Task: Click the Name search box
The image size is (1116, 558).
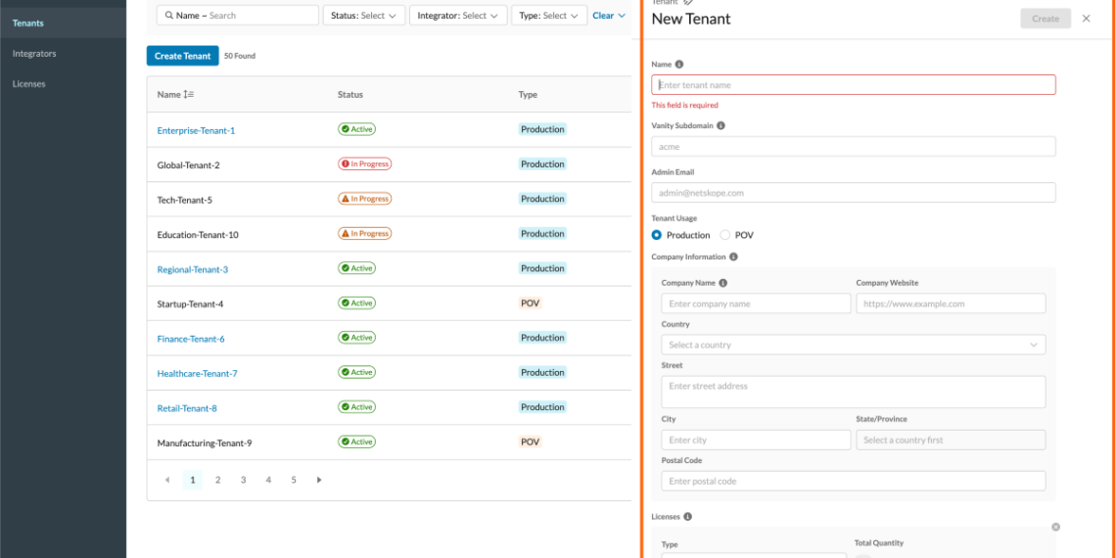Action: coord(238,15)
